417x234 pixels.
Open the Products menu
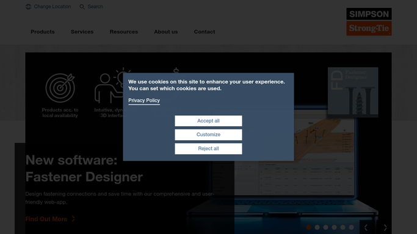(x=43, y=32)
